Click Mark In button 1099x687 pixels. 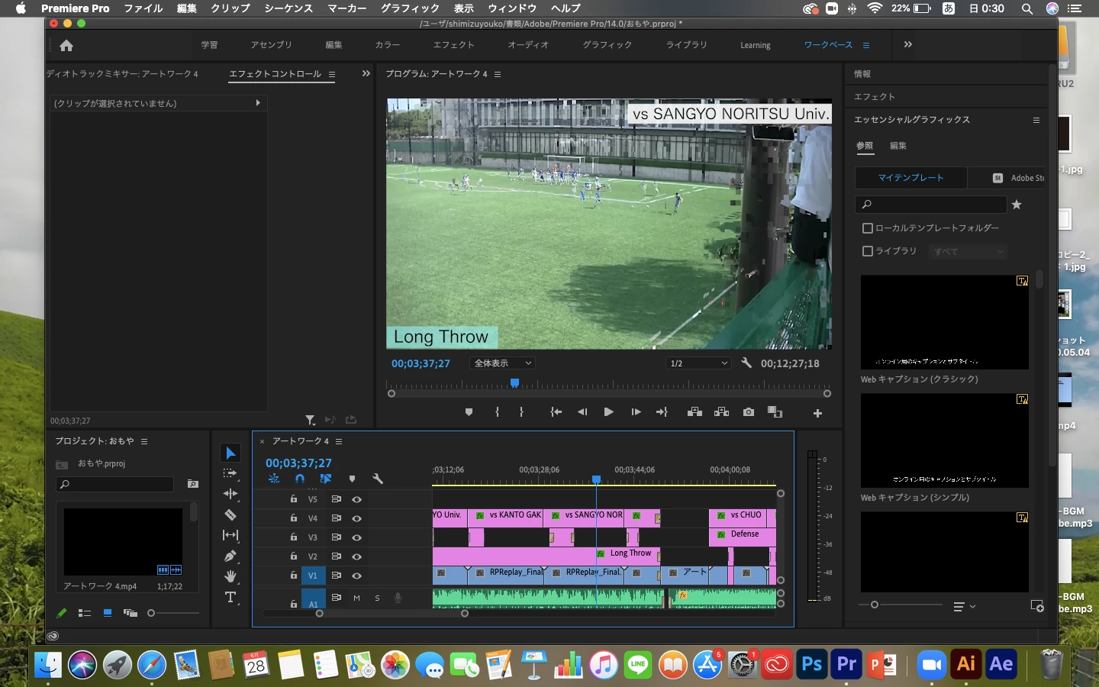pos(497,412)
